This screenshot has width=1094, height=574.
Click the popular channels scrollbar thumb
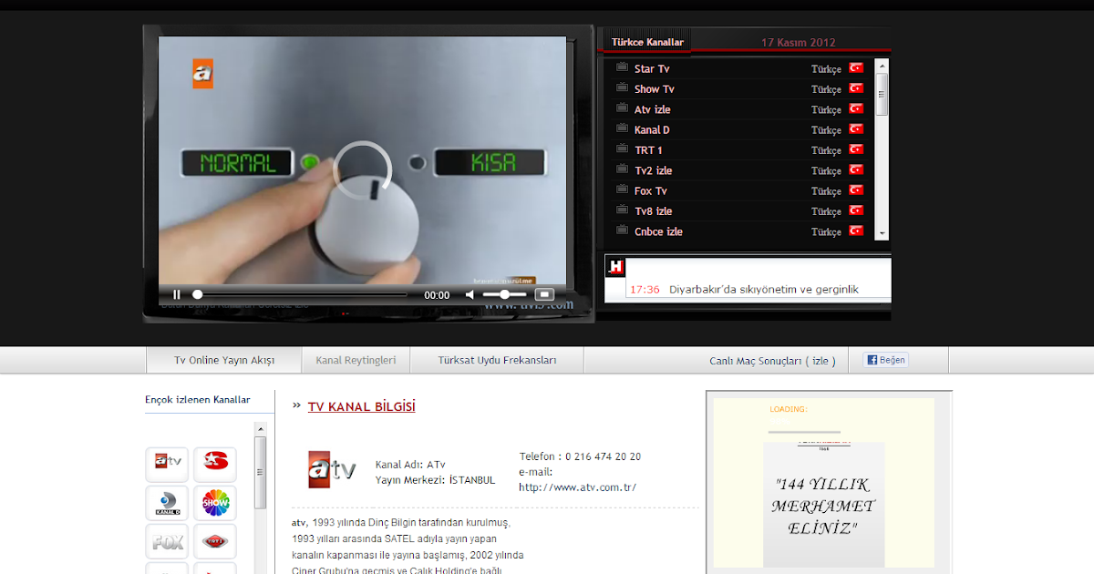[x=260, y=472]
